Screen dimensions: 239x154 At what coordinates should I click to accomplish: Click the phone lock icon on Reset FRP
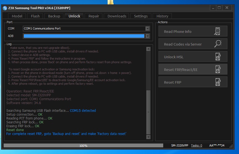(218, 82)
